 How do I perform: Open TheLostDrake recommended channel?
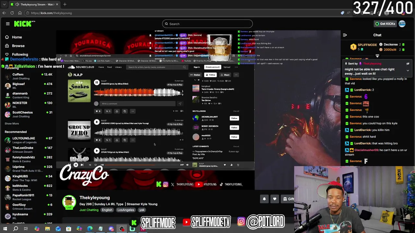pyautogui.click(x=28, y=150)
